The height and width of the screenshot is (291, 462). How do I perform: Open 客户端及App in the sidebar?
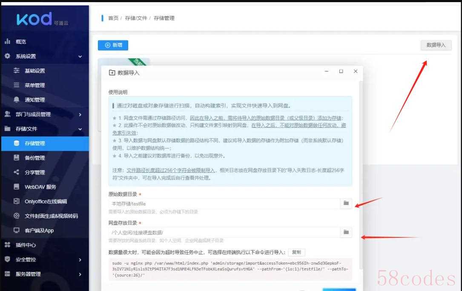[x=45, y=230]
